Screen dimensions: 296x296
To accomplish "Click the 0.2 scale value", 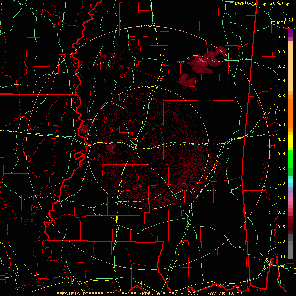I will tap(281, 212).
